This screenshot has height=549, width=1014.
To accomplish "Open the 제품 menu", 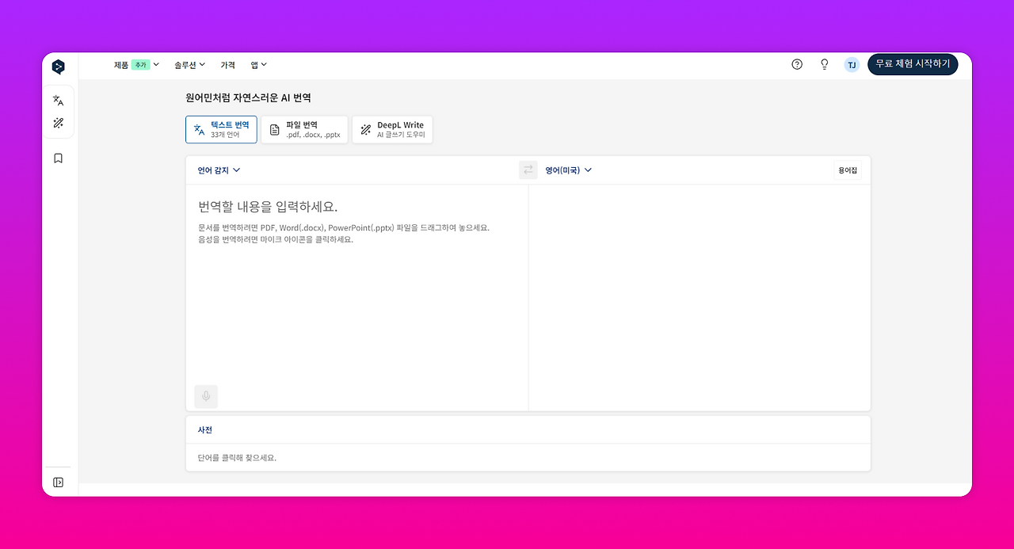I will [x=136, y=65].
